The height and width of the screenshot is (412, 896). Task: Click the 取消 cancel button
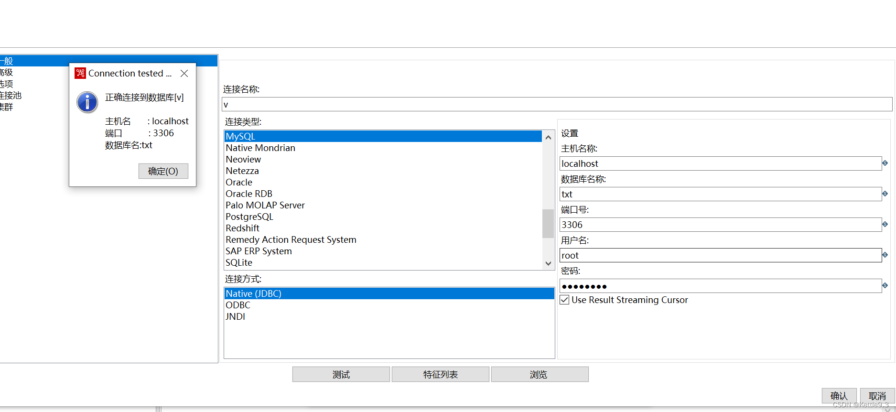point(877,396)
